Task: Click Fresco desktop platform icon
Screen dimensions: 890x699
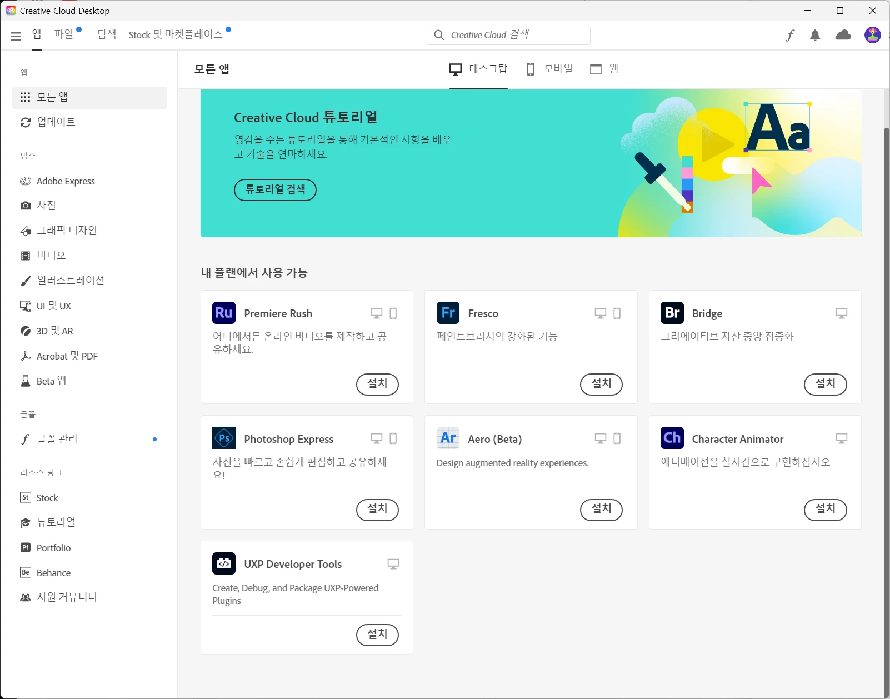Action: click(601, 313)
